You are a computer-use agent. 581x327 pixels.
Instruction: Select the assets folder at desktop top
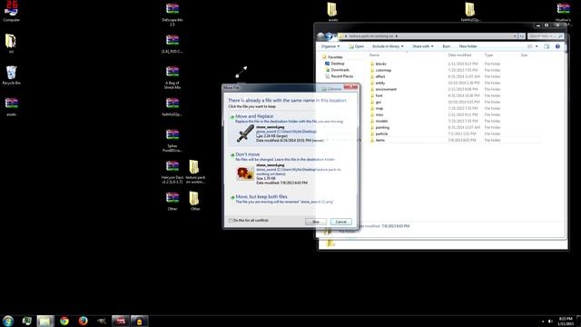coord(332,12)
